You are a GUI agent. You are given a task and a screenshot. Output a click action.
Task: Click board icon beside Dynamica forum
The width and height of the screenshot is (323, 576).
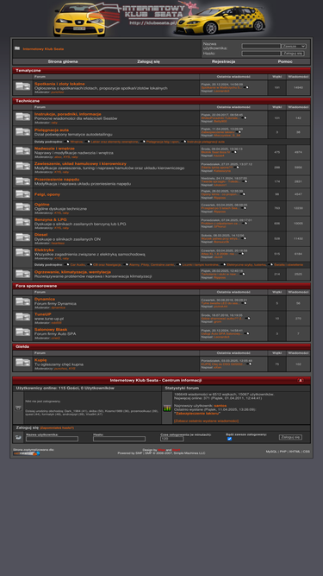pyautogui.click(x=22, y=302)
